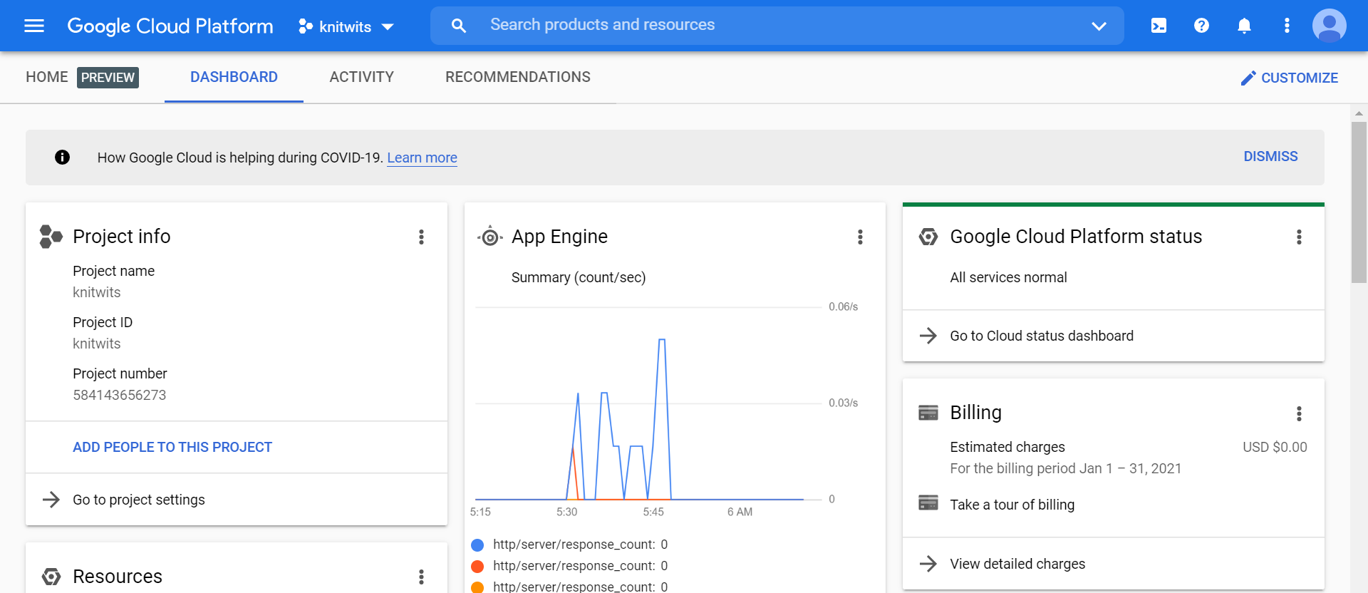
Task: Click the COVID-19 banner info icon
Action: (63, 157)
